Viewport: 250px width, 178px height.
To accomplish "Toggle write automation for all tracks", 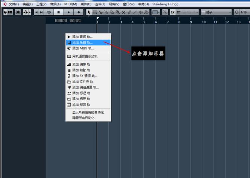I will coord(79,20).
